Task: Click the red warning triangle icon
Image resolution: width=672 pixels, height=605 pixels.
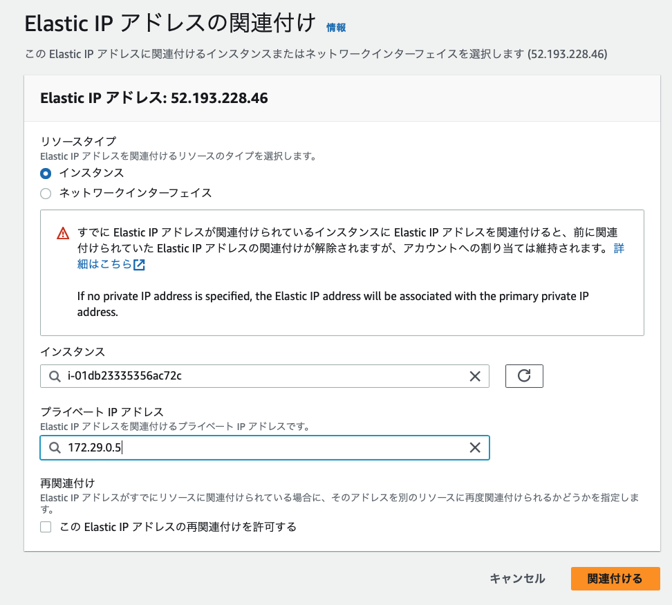Action: pos(63,233)
